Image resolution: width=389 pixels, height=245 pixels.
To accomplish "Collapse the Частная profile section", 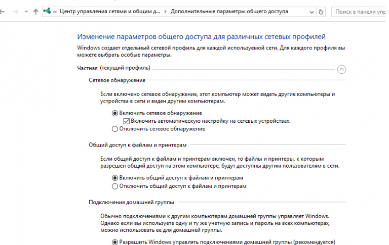I will (341, 69).
